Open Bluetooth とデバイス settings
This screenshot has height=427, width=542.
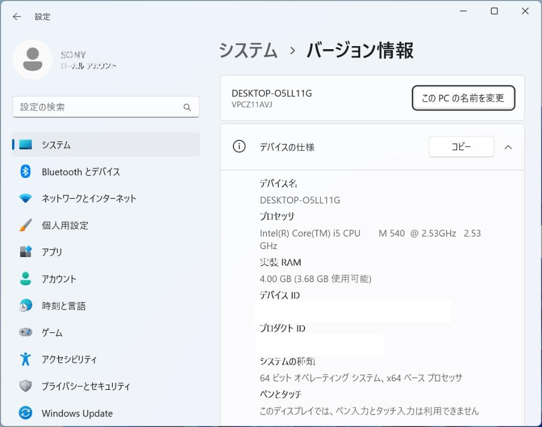106,171
